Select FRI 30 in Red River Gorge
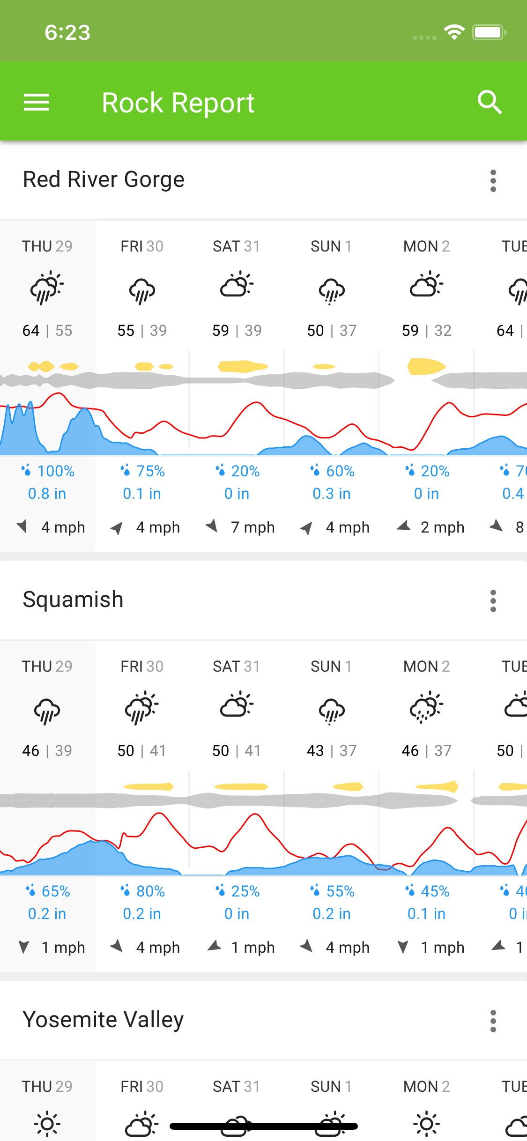Viewport: 527px width, 1141px height. click(141, 246)
